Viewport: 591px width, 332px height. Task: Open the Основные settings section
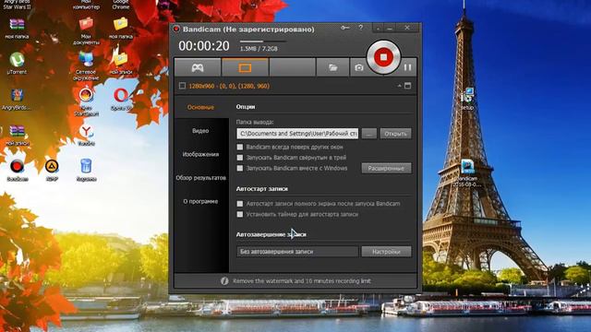(200, 107)
